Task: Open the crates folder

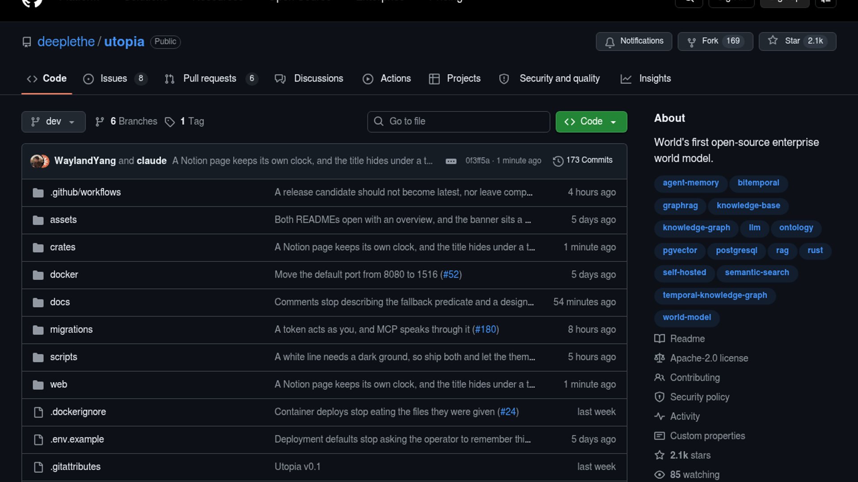Action: point(63,247)
